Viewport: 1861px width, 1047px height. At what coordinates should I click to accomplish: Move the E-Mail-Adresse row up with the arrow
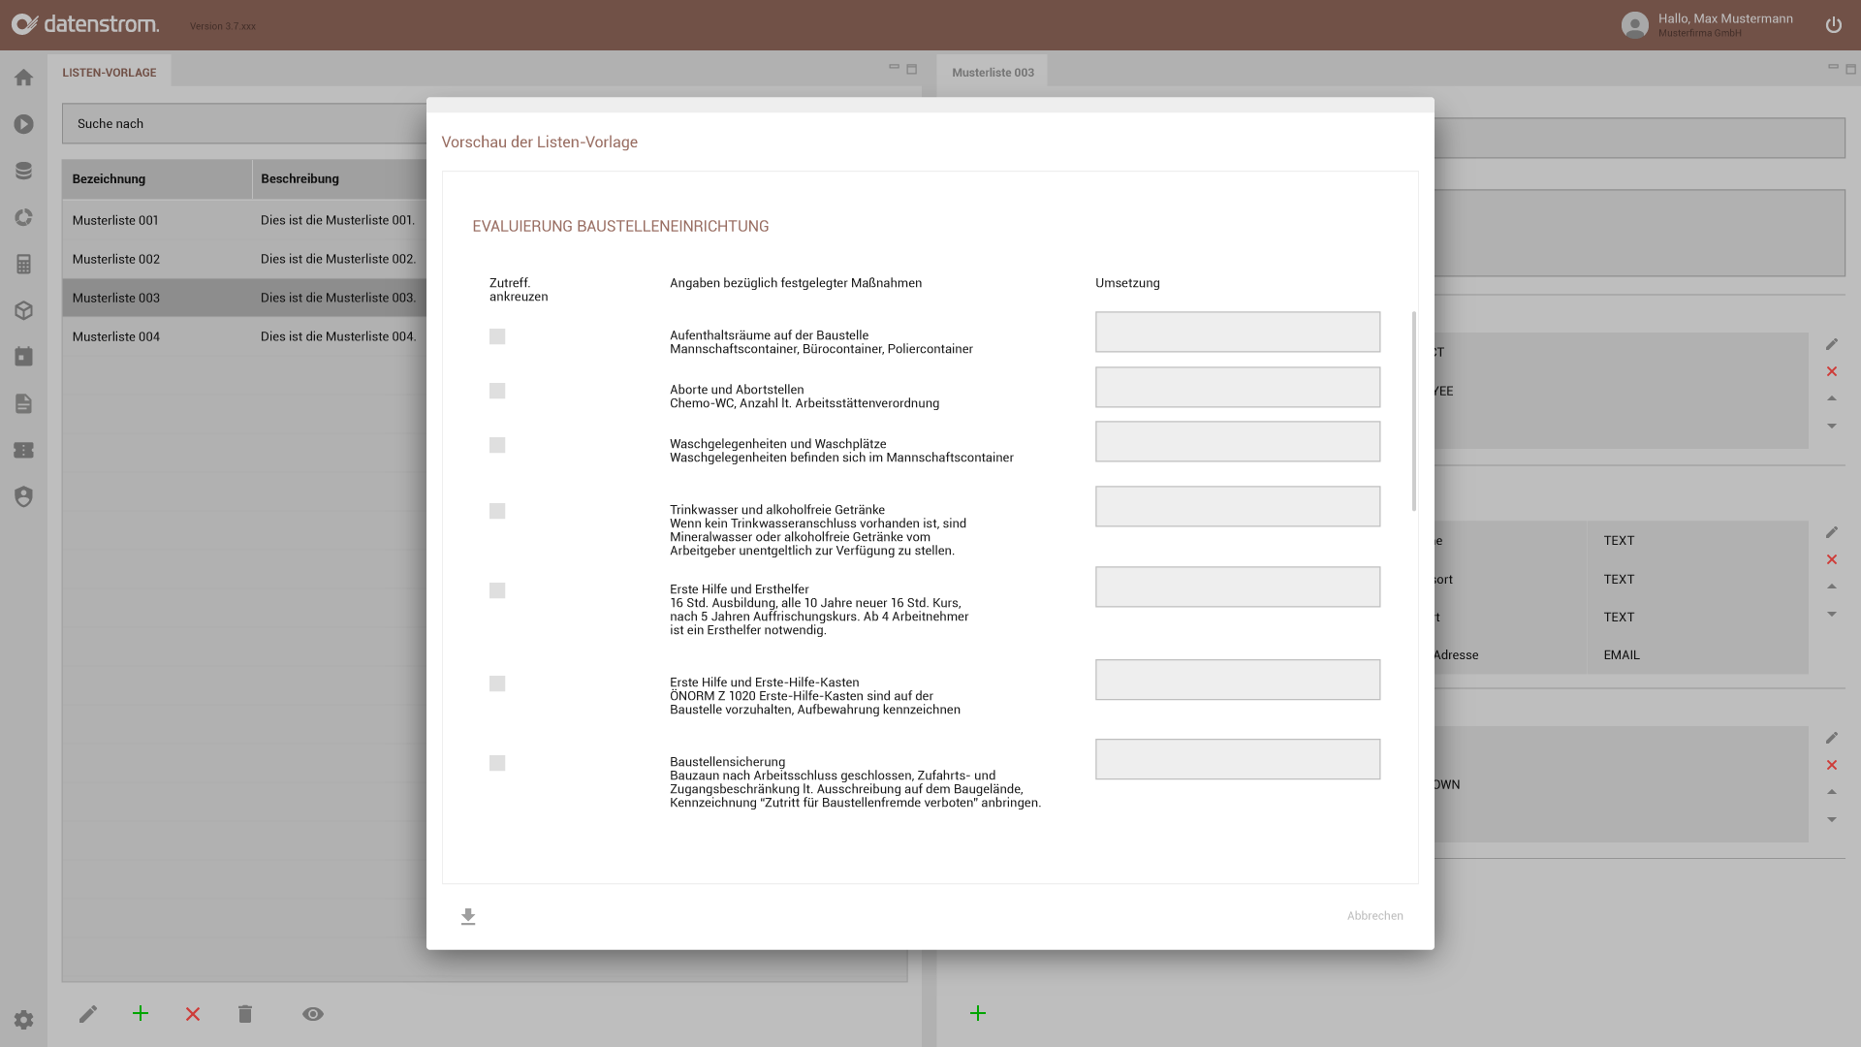(x=1832, y=586)
